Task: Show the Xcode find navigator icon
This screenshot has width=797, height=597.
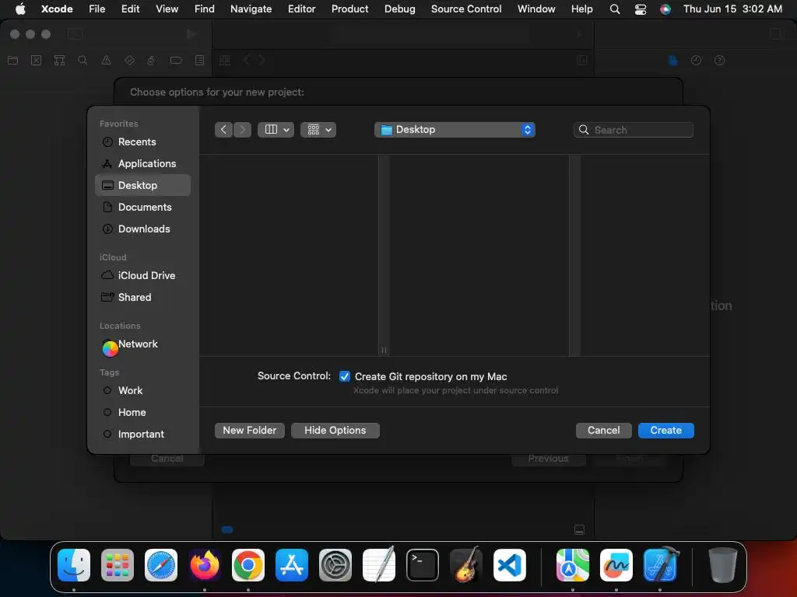Action: pos(83,61)
